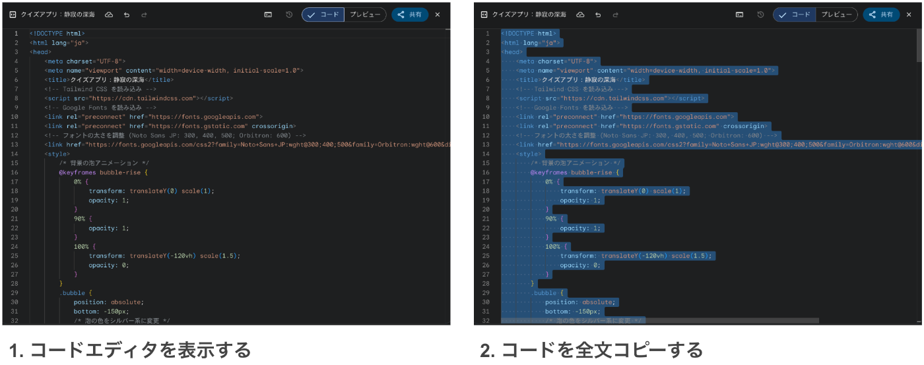Click line number 25 in right editor gutter
The image size is (924, 365).
(486, 255)
